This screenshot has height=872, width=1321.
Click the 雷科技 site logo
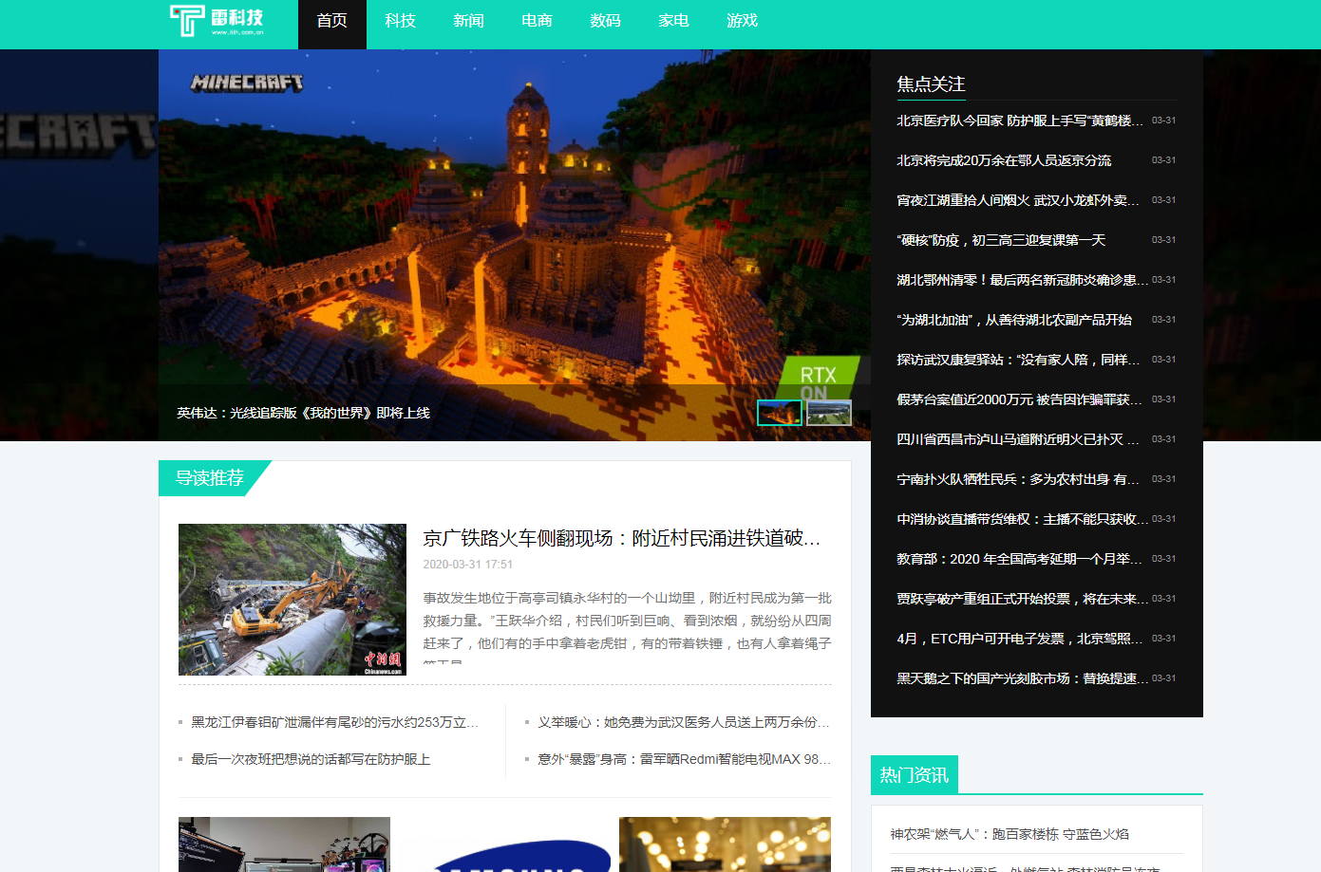217,20
